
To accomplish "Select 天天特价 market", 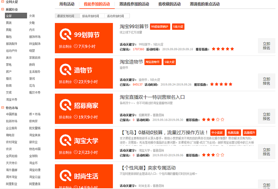I will point(11,163).
